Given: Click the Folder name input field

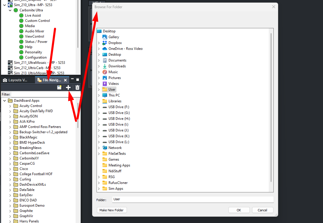Looking at the screenshot, I should tap(193, 199).
